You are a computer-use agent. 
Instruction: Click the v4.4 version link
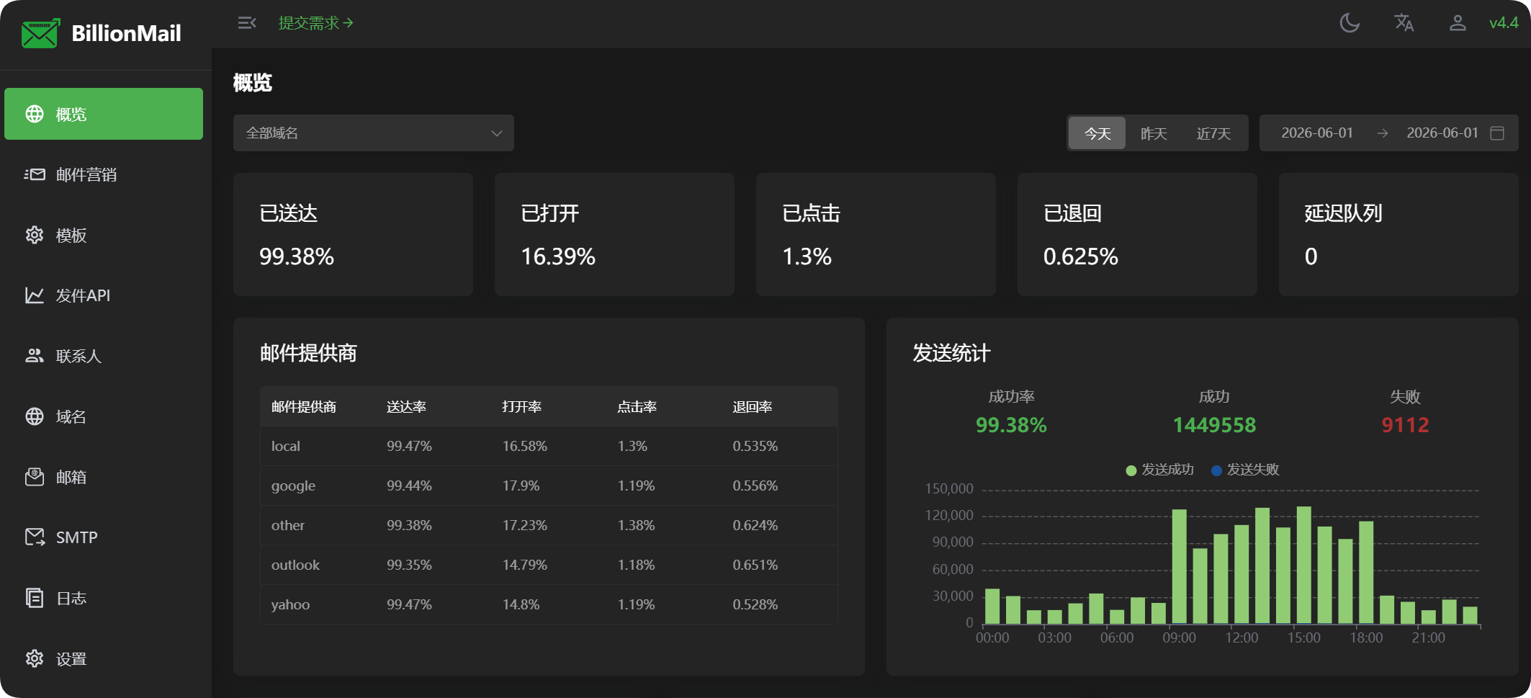pyautogui.click(x=1504, y=23)
